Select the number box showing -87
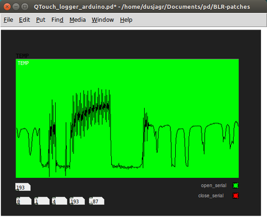This screenshot has width=267, height=220. click(97, 201)
